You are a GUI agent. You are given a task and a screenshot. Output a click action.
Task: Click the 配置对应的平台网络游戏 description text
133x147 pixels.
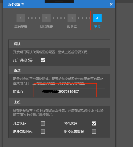[x=58, y=81]
